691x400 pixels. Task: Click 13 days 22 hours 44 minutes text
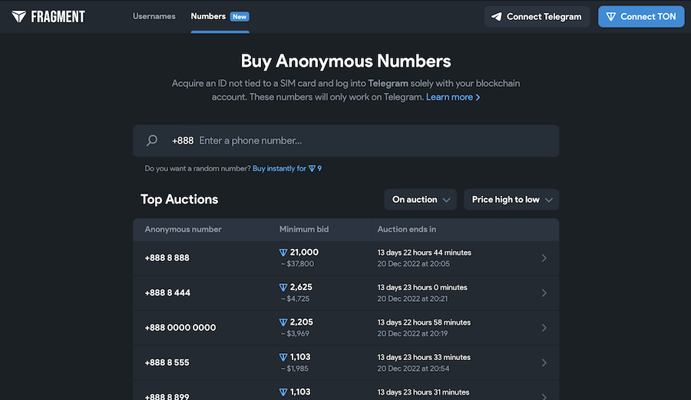click(x=425, y=253)
